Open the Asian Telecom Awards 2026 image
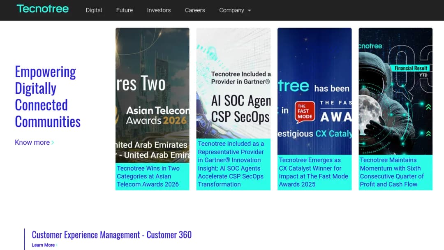444x250 pixels. 153,95
